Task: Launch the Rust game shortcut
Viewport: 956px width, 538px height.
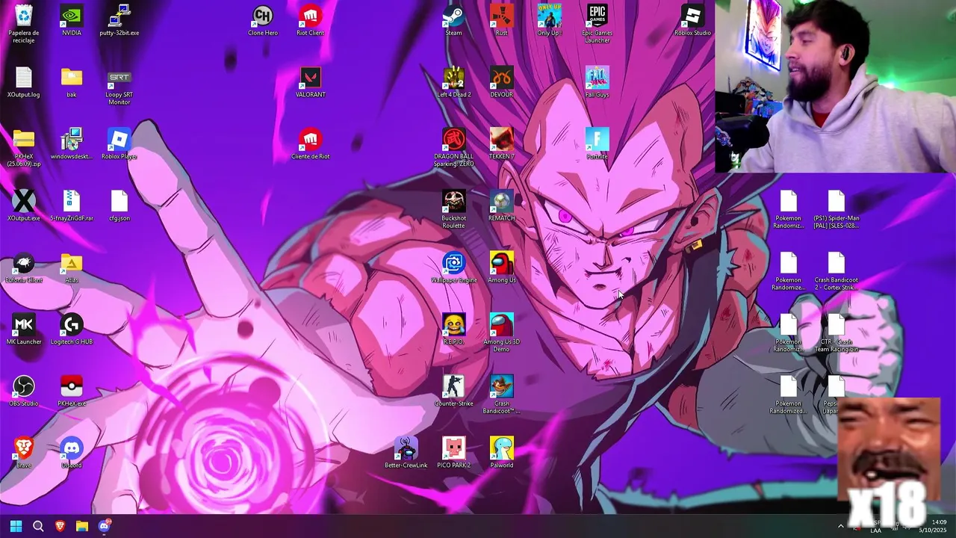Action: pyautogui.click(x=502, y=20)
